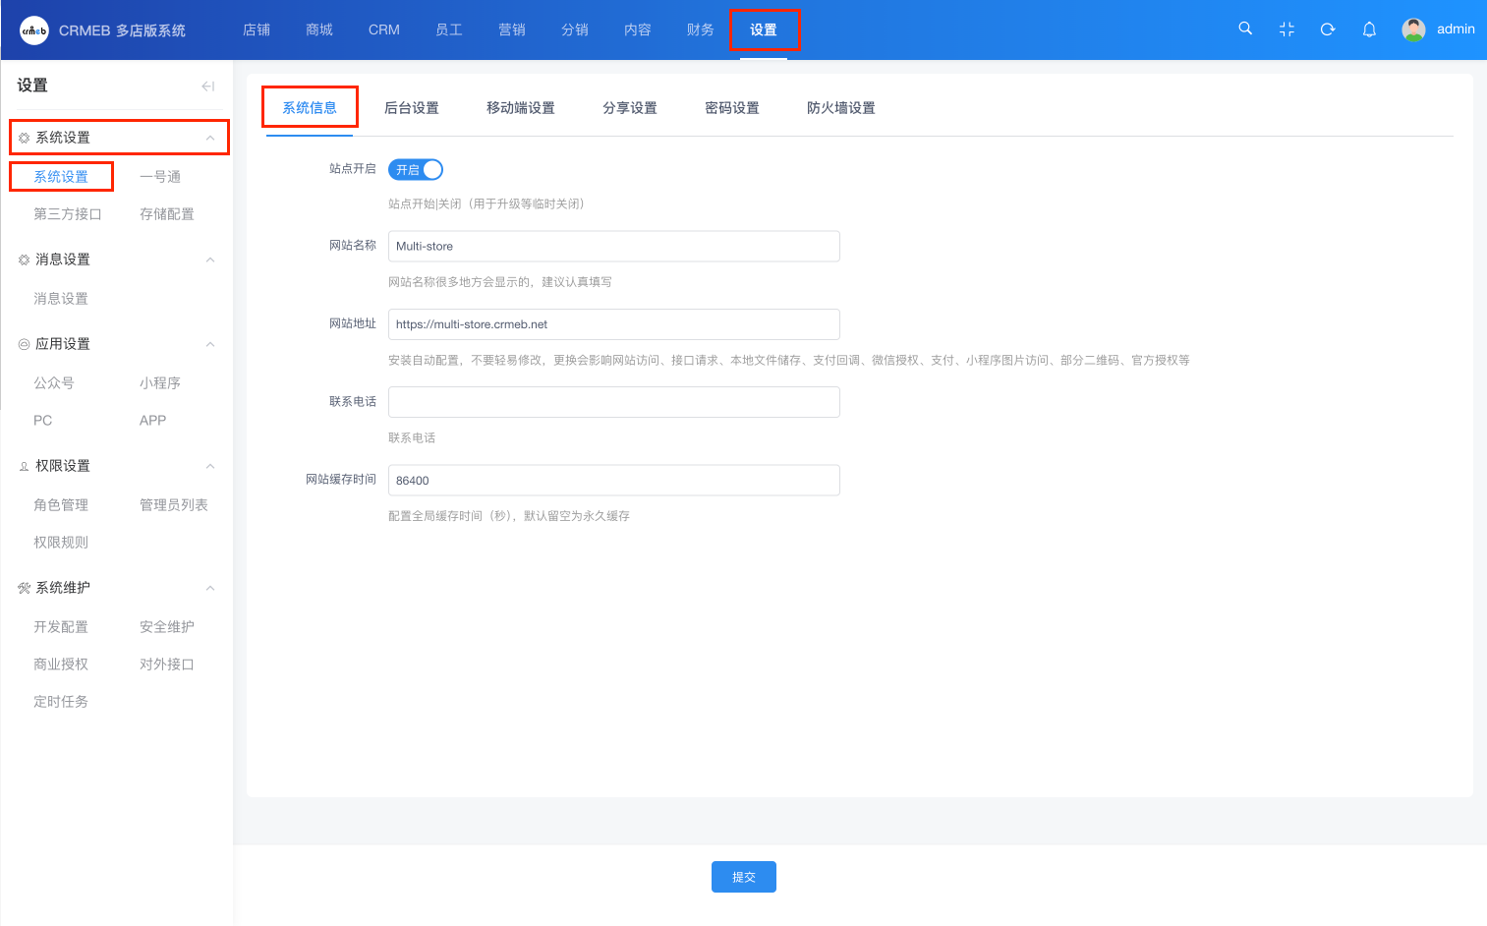Open 权限规则 sidebar item
Screen dimensions: 1487x926
tap(61, 543)
